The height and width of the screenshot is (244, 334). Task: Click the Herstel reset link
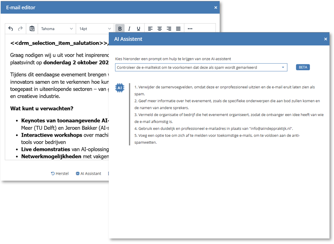tap(60, 173)
